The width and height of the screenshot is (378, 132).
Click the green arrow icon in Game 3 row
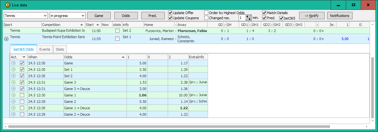coord(14,82)
